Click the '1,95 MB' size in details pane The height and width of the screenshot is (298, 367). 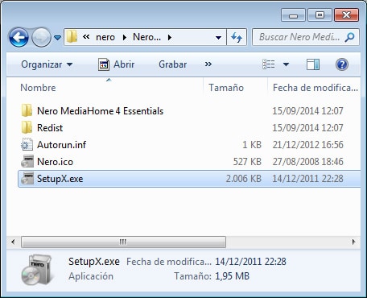(232, 276)
